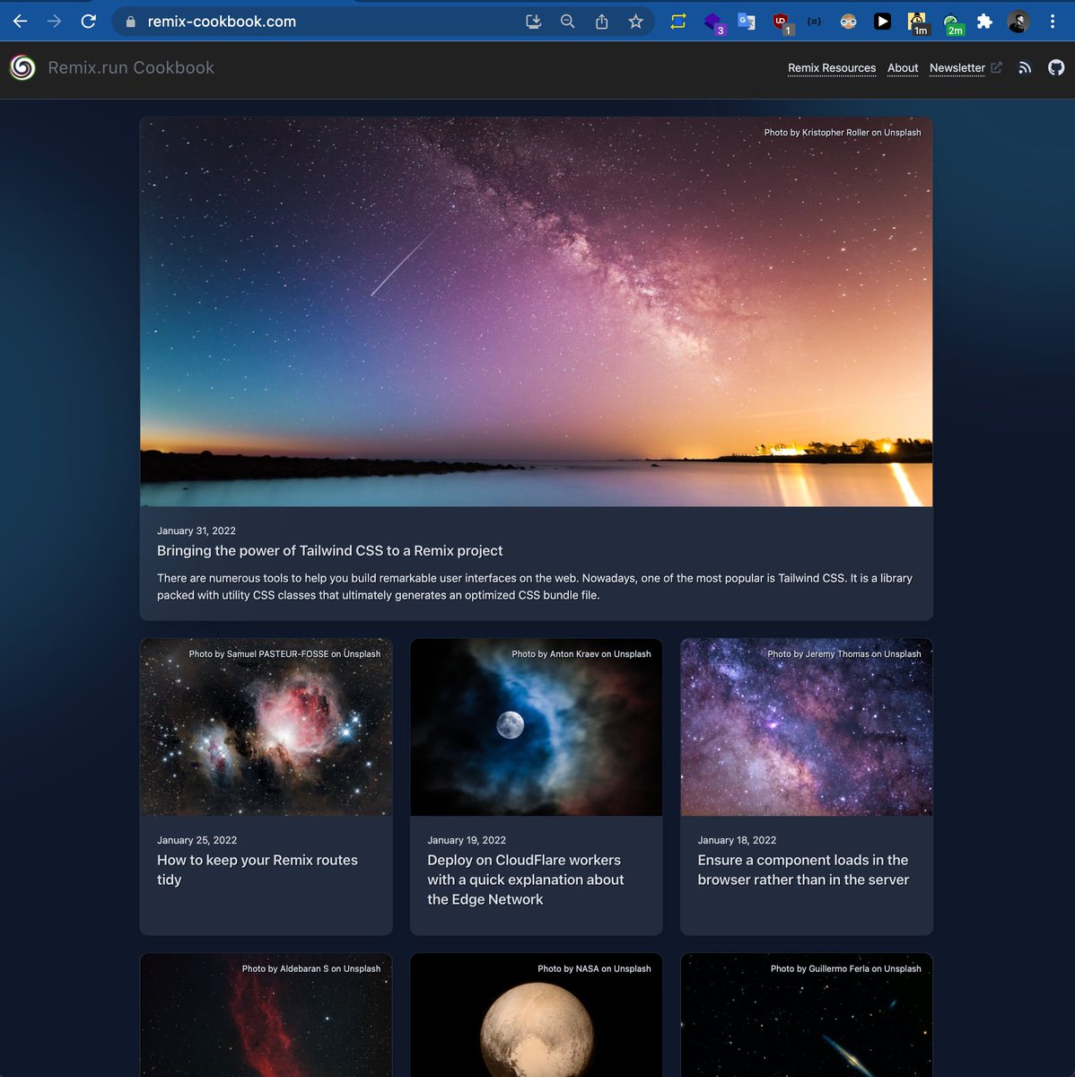Screen dimensions: 1075x1077
Task: Click the date January 25, 2022
Action: pos(197,840)
